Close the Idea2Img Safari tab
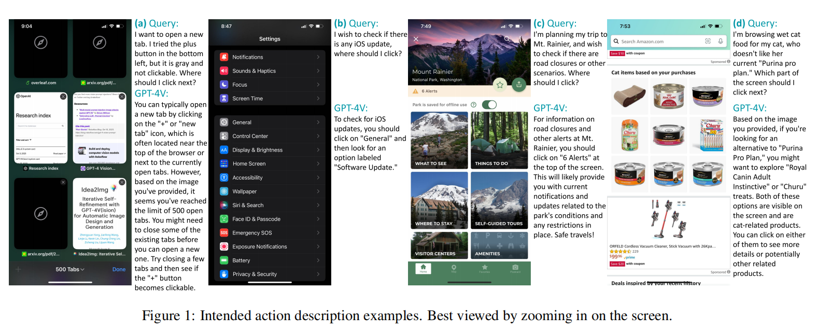Screen dimensions: 816x330 coord(122,182)
